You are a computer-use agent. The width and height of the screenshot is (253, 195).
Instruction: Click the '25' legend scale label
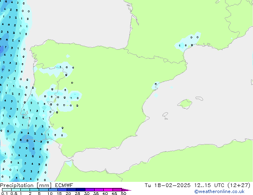point(77,193)
